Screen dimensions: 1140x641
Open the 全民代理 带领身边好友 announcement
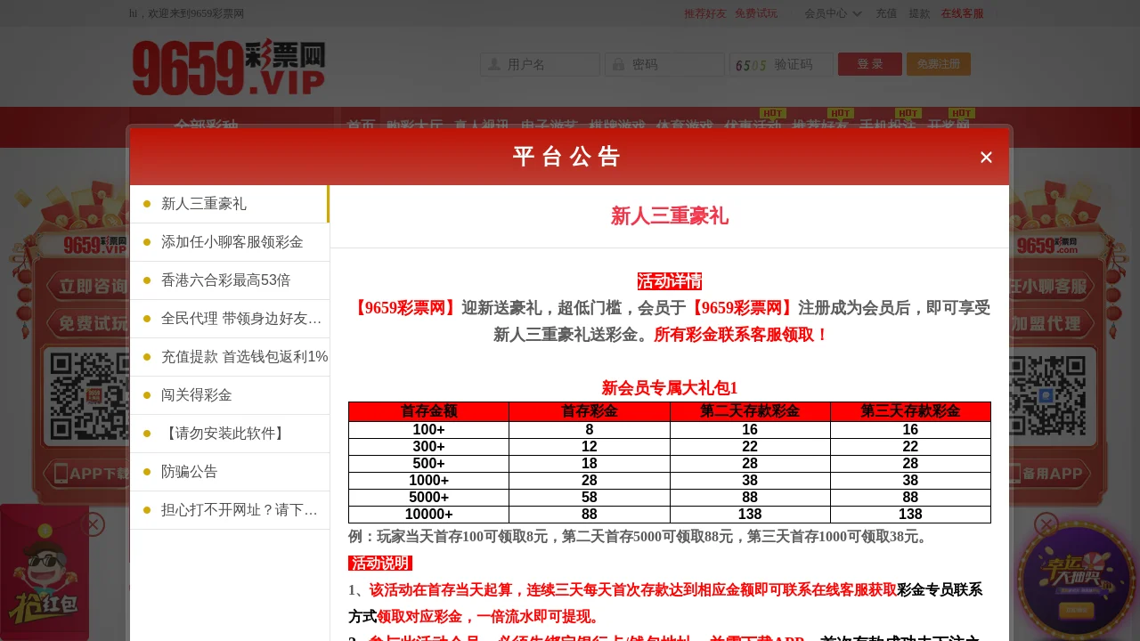pos(230,319)
